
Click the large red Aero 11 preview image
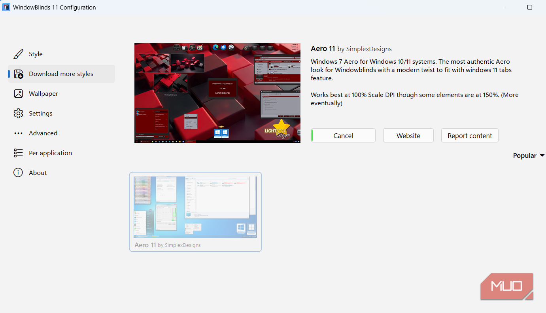(217, 93)
